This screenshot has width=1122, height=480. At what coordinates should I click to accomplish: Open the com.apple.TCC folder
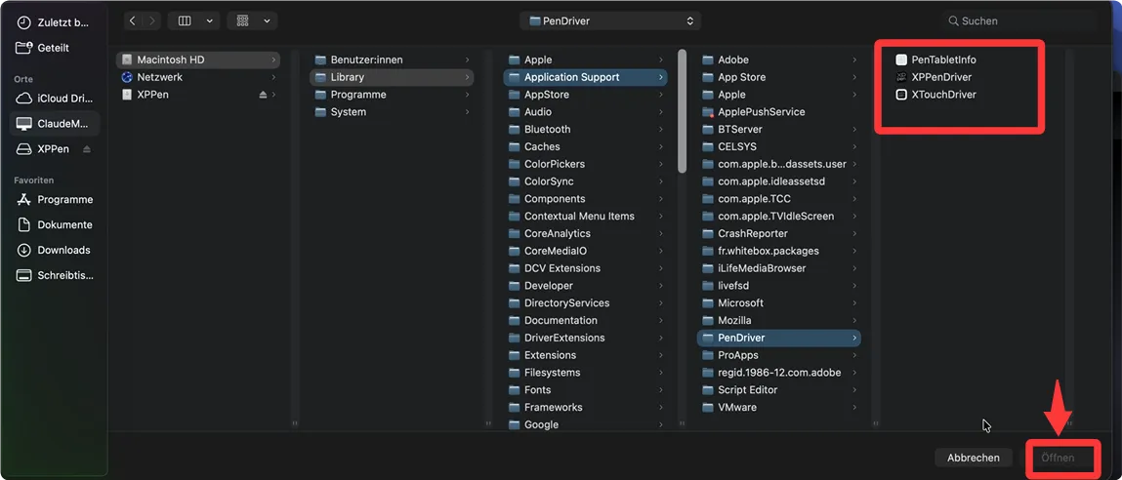pos(779,199)
